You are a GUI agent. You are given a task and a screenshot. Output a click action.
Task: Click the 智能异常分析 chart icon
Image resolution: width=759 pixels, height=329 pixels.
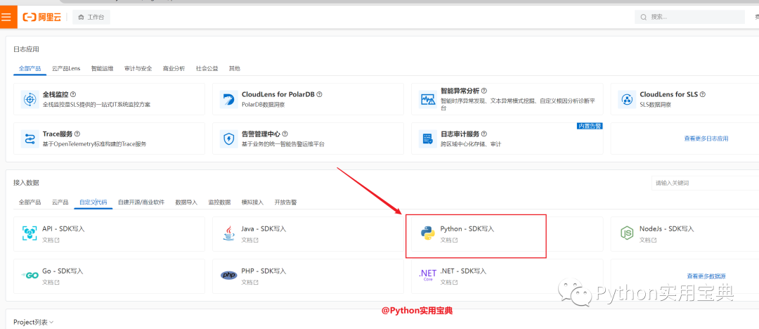coord(427,99)
